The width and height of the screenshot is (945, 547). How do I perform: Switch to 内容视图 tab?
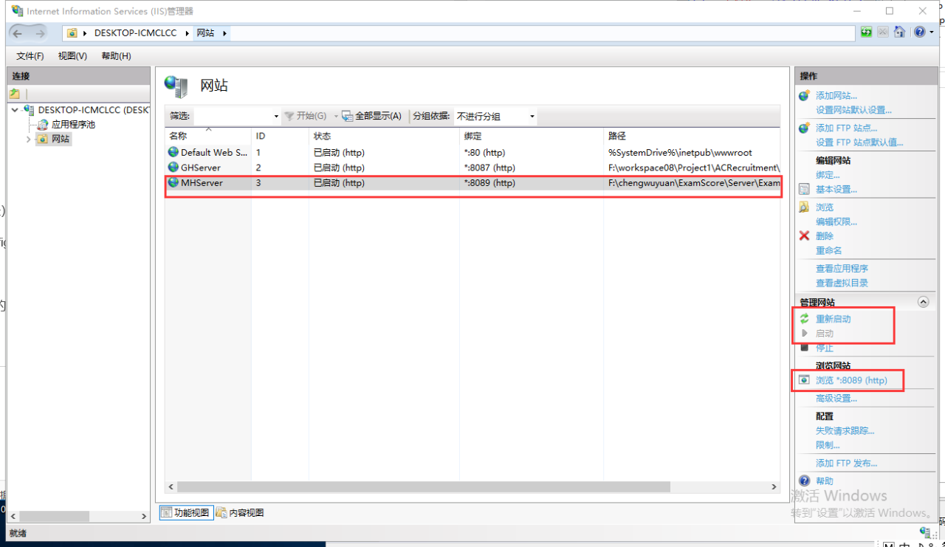tap(240, 513)
